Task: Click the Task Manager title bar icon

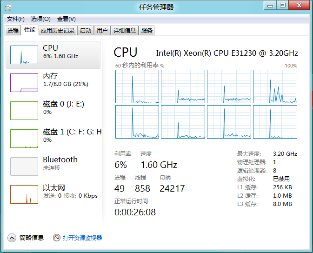Action: coord(8,7)
